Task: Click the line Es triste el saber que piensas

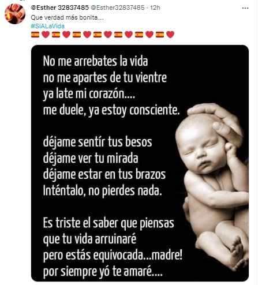Action: tap(108, 223)
